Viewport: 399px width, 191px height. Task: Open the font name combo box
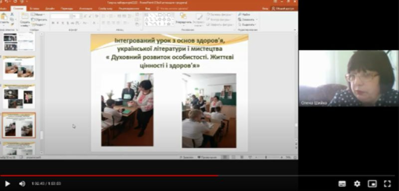point(60,16)
